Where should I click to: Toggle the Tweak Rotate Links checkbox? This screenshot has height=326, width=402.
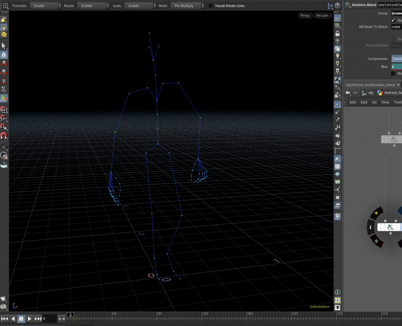[211, 6]
